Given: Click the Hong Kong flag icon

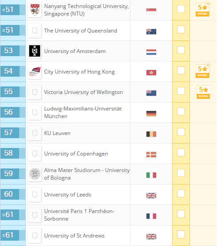Looking at the screenshot, I should (x=151, y=73).
